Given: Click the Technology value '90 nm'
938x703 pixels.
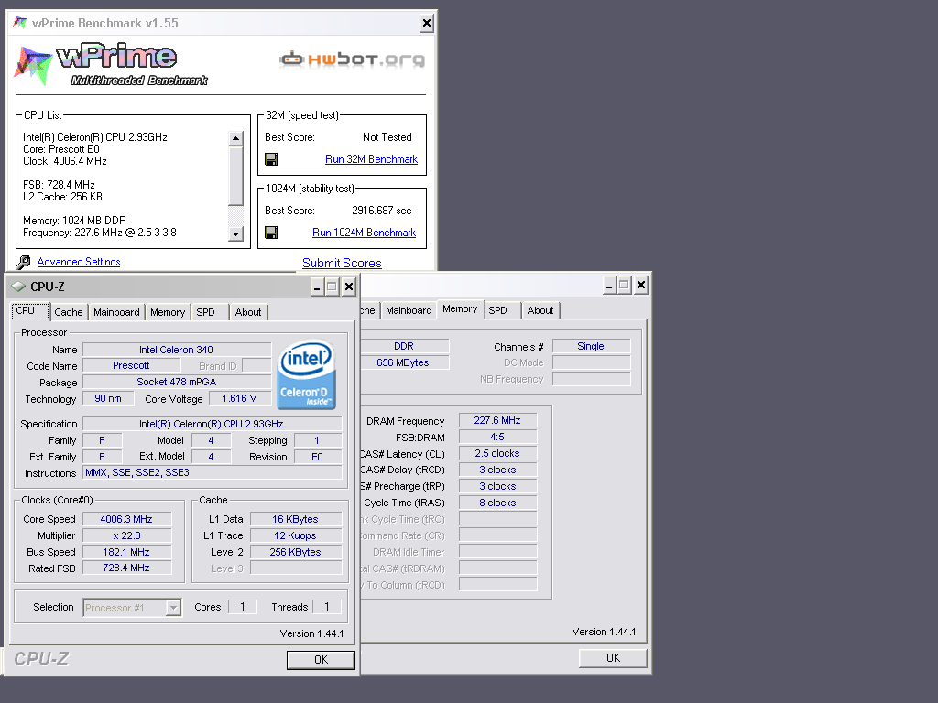Looking at the screenshot, I should coord(108,399).
